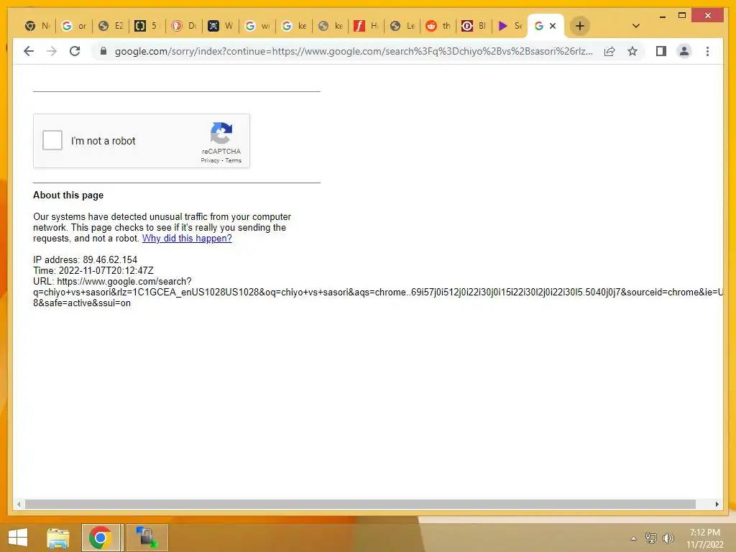Click the Chrome taskbar icon
This screenshot has width=736, height=552.
coord(101,538)
